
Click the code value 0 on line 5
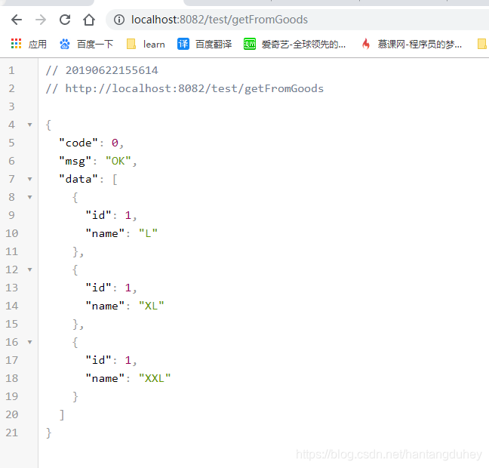pyautogui.click(x=115, y=143)
